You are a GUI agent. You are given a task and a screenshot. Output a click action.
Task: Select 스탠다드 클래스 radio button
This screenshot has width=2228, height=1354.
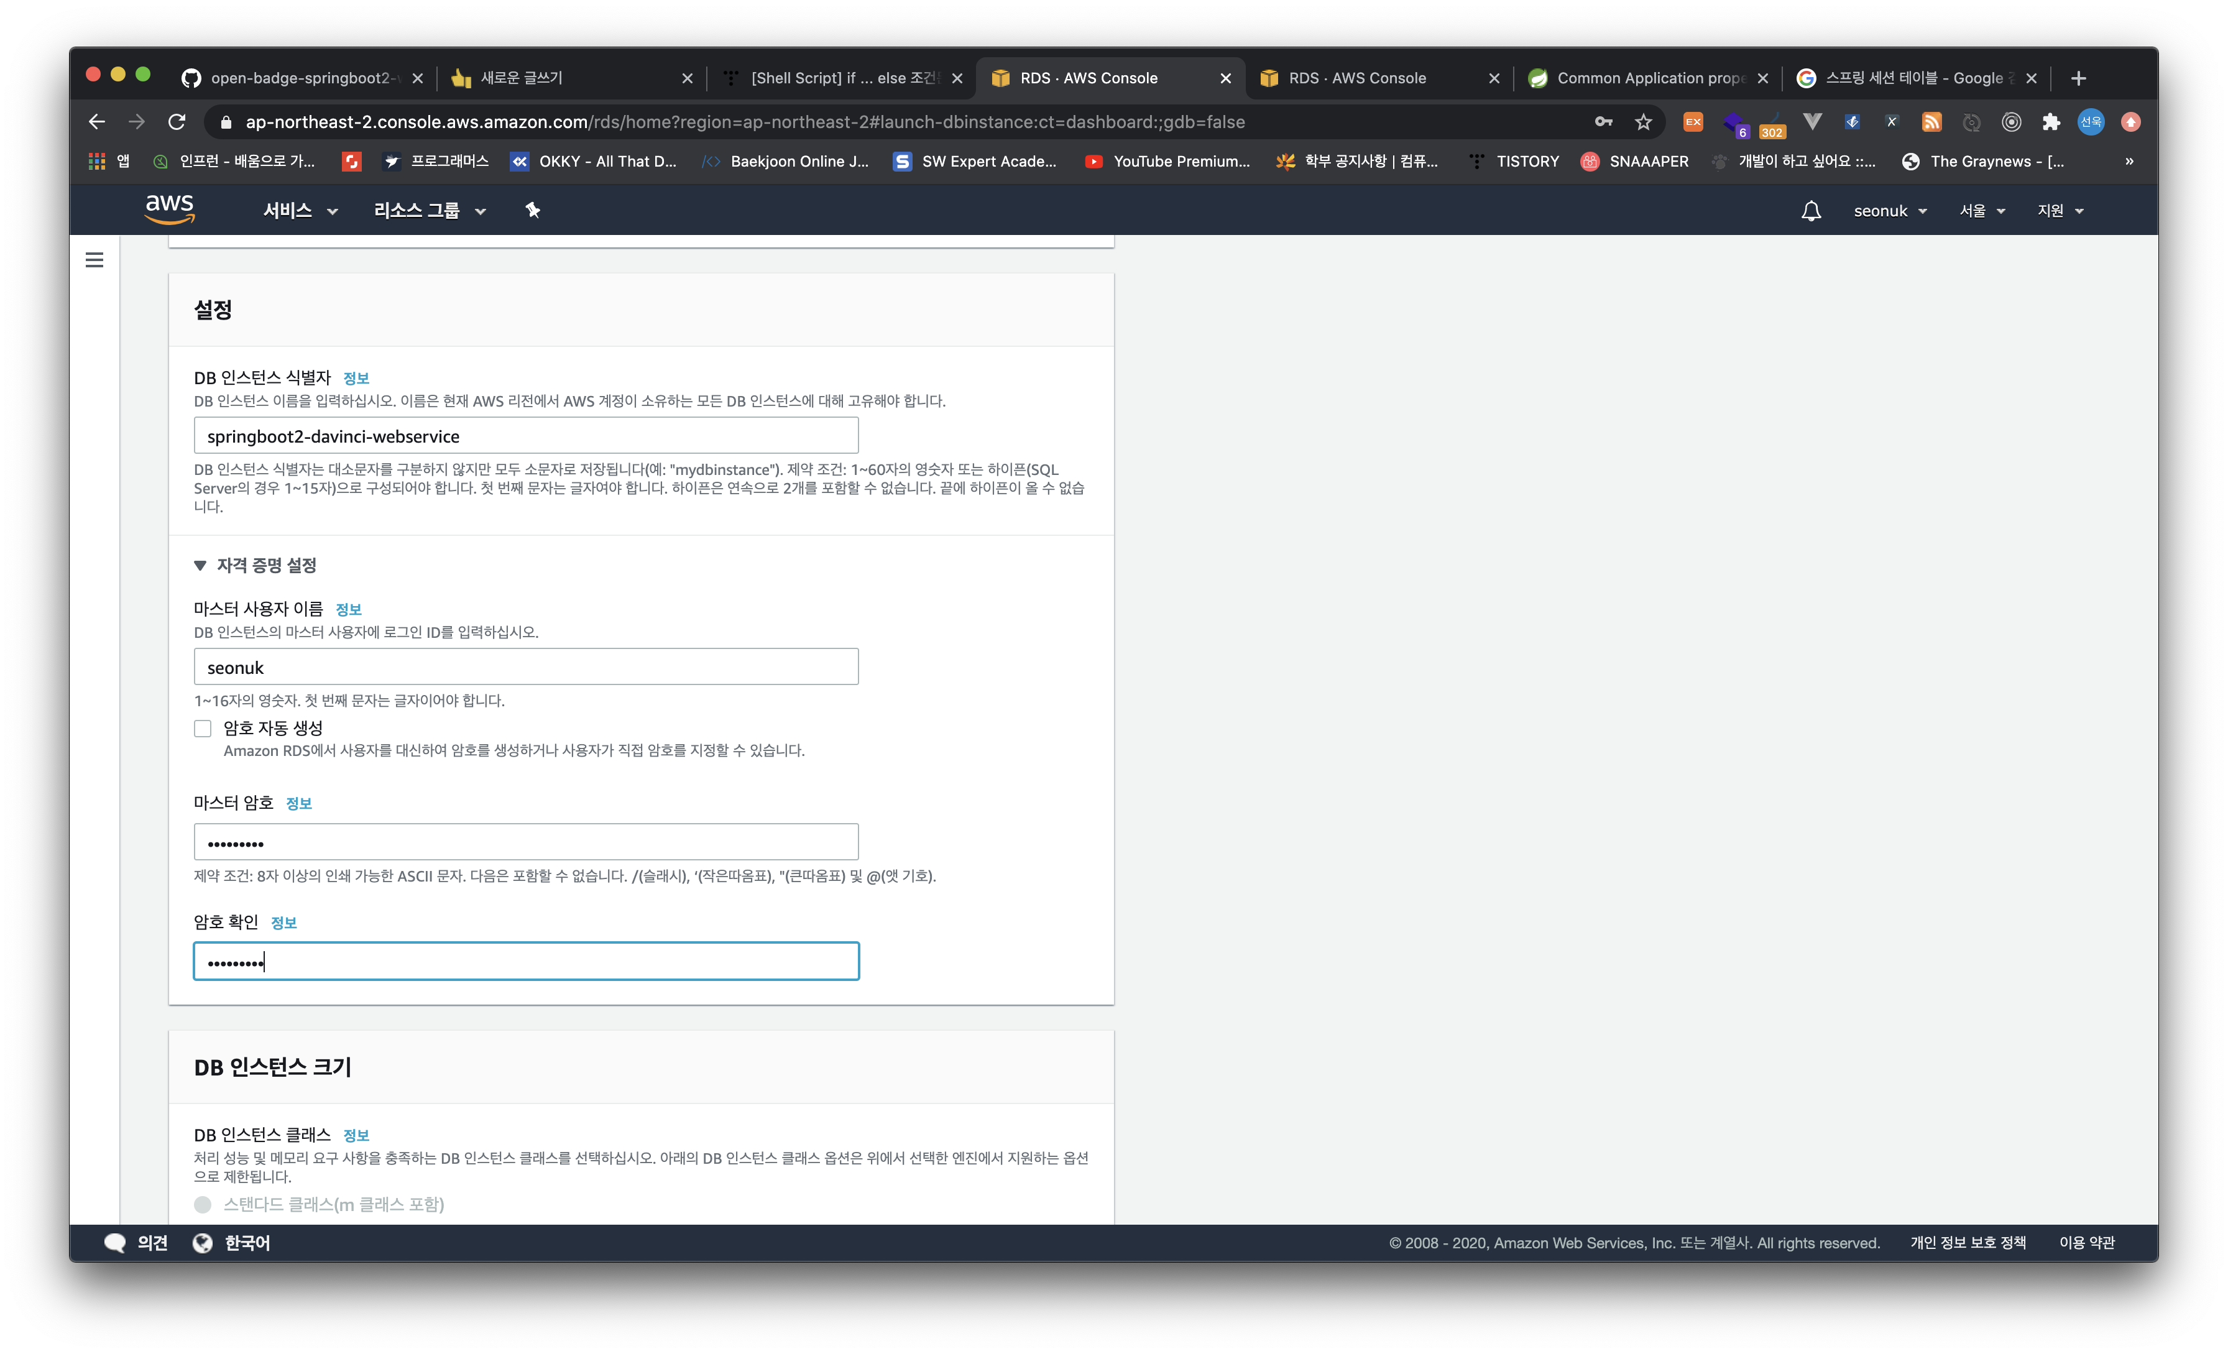203,1204
